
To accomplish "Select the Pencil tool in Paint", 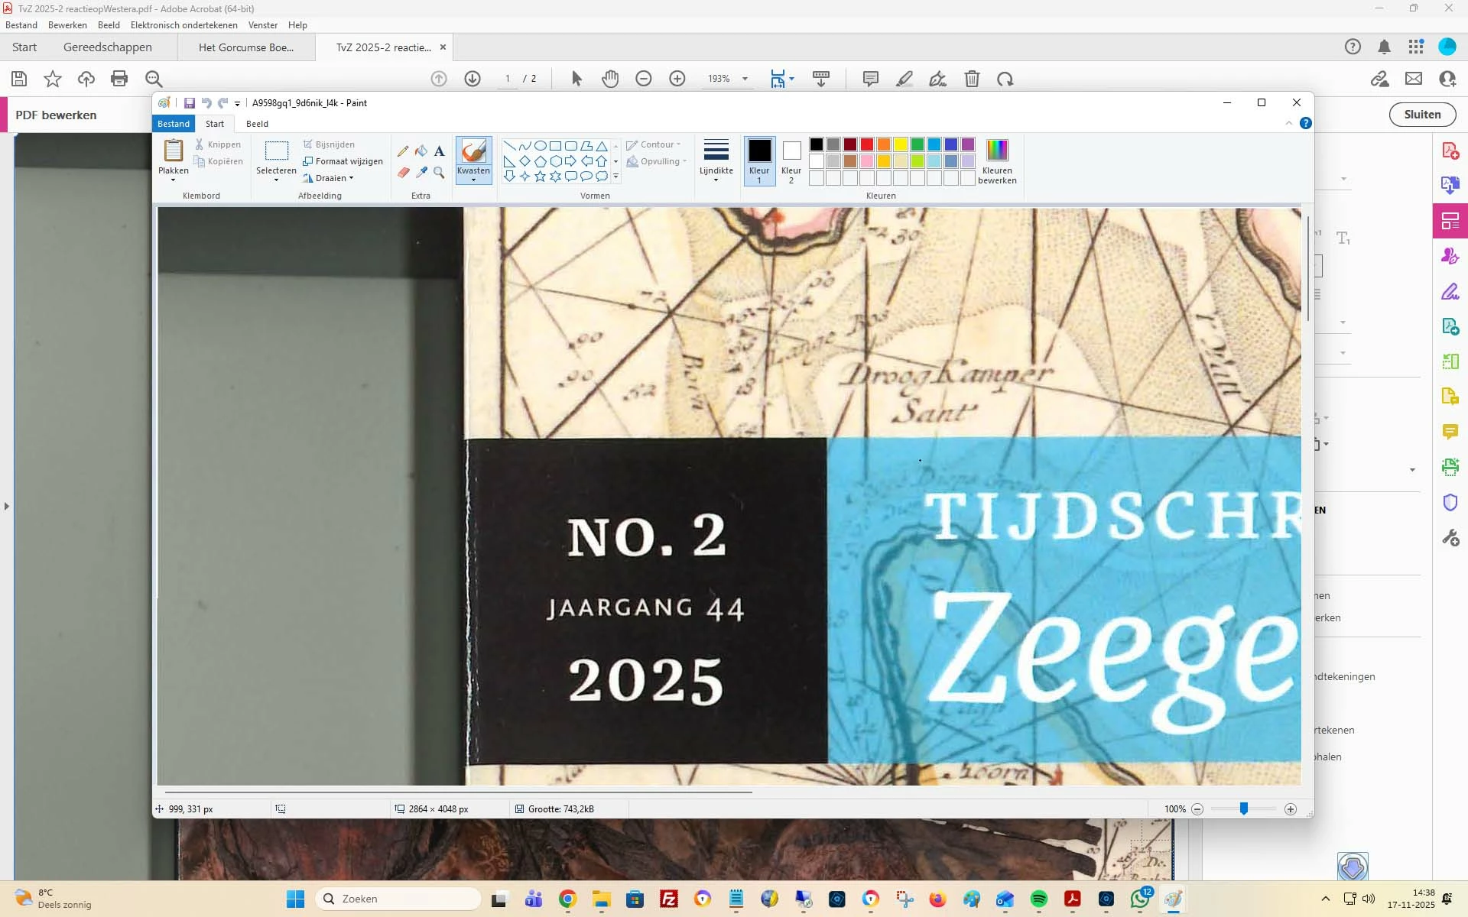I will coord(403,151).
